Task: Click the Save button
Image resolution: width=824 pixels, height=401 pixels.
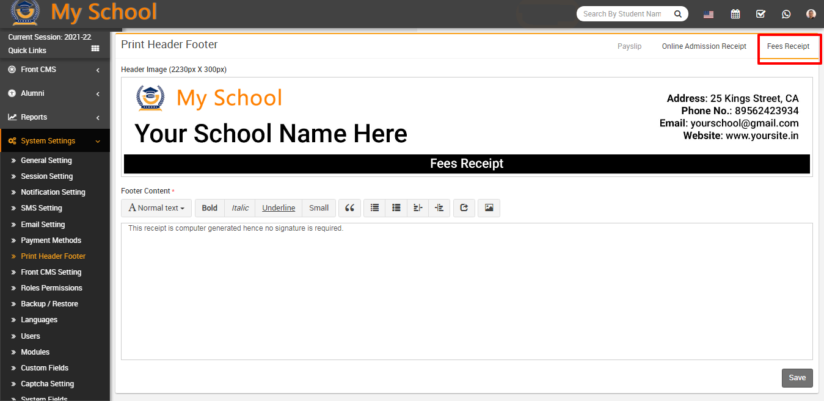Action: click(797, 378)
